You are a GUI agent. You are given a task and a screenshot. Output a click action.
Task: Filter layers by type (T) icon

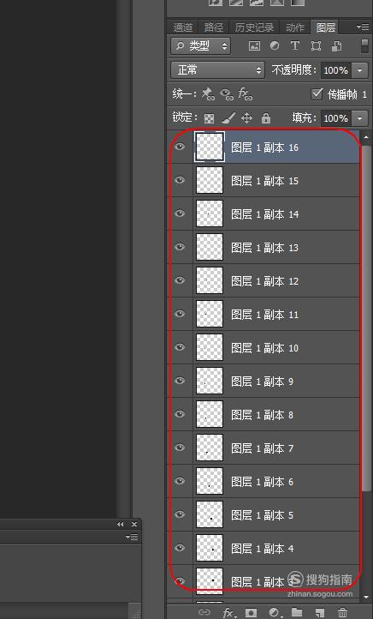tap(294, 45)
